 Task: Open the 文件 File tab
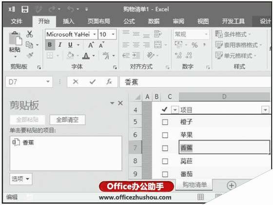click(x=17, y=21)
